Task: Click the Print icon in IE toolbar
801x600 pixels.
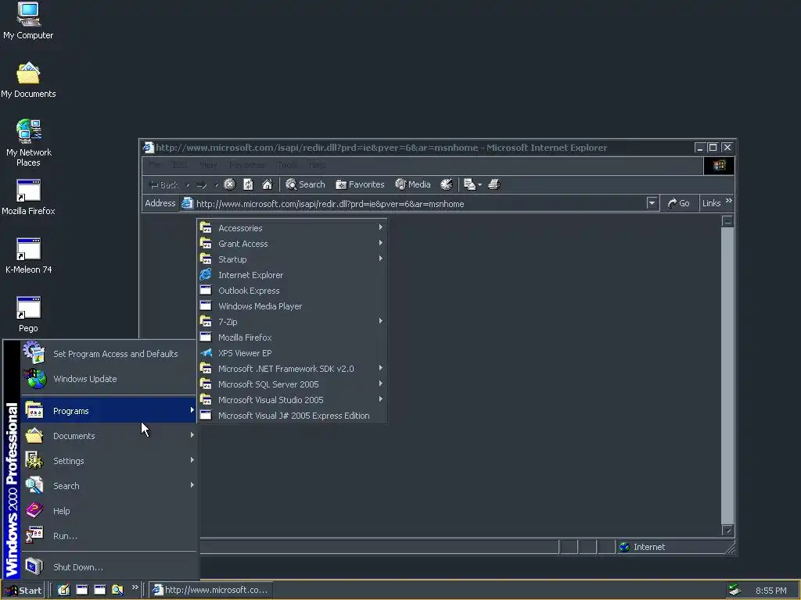Action: (x=494, y=184)
